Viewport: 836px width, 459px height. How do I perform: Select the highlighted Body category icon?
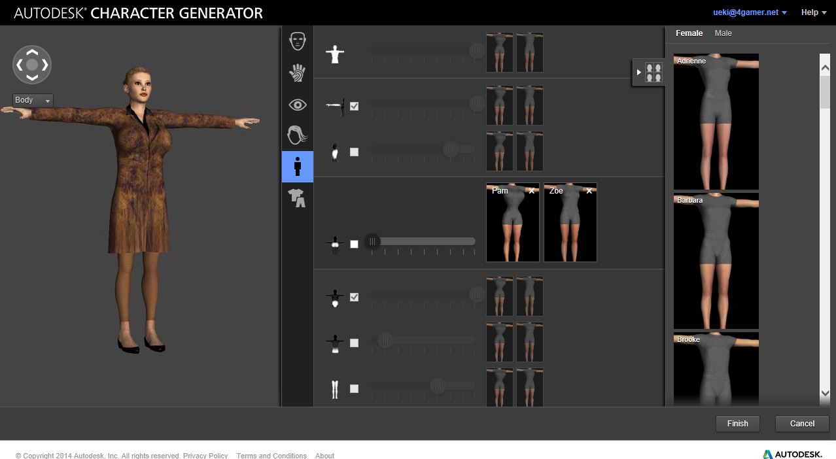click(x=298, y=167)
